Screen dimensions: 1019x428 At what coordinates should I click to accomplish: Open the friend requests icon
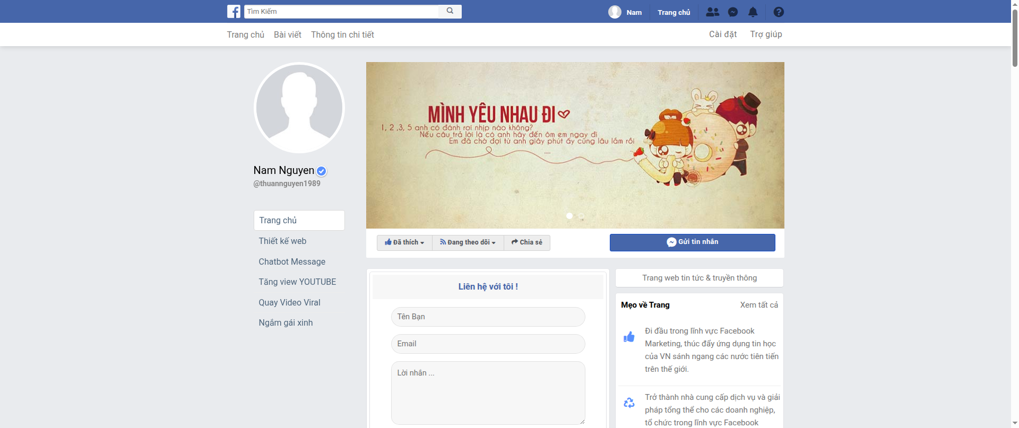point(713,12)
